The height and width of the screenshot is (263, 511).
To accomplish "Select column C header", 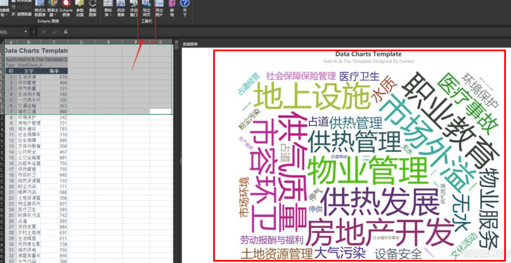I will pyautogui.click(x=54, y=42).
